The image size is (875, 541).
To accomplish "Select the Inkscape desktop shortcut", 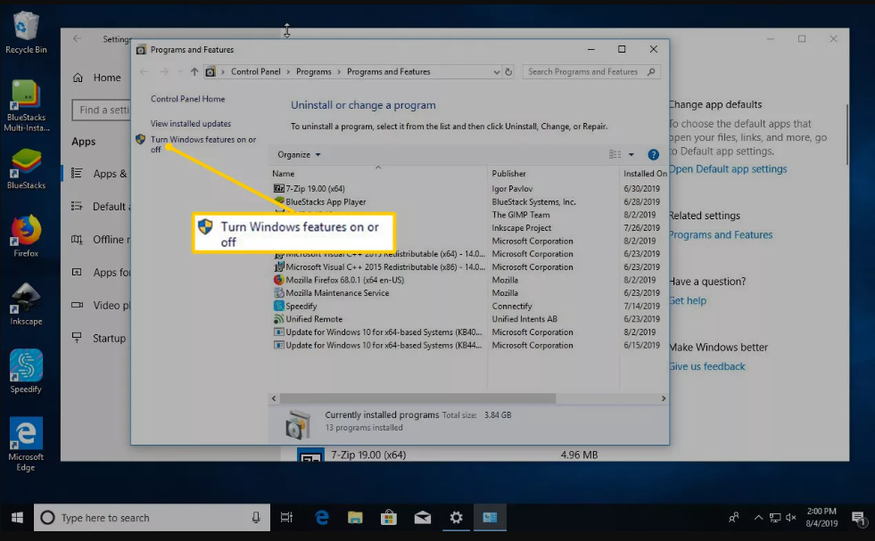I will click(26, 305).
